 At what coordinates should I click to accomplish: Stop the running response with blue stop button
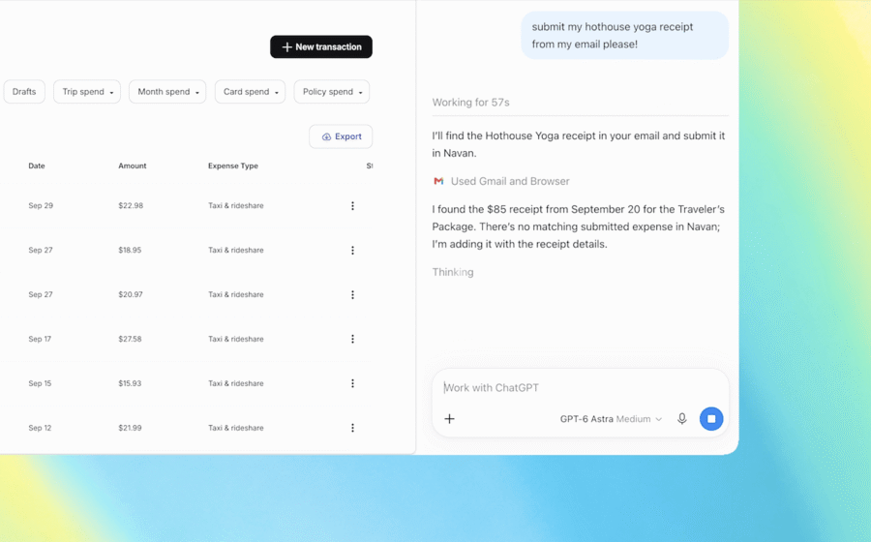click(711, 419)
